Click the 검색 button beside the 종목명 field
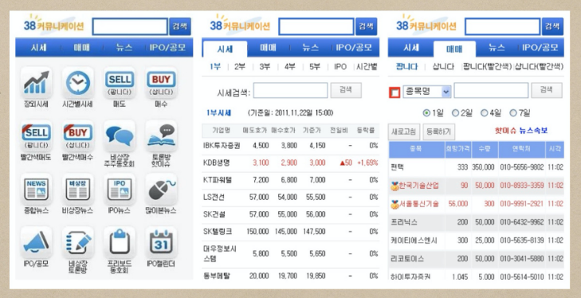581x298 pixels. [547, 91]
